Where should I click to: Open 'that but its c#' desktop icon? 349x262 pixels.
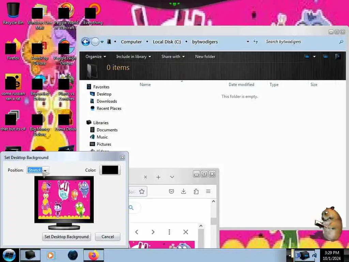pyautogui.click(x=13, y=121)
